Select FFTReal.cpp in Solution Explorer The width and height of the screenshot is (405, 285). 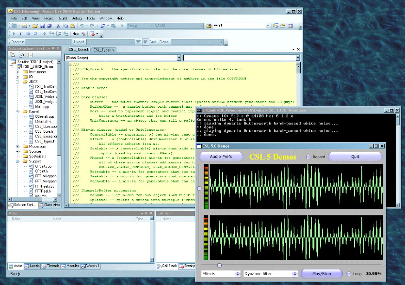coord(45,186)
